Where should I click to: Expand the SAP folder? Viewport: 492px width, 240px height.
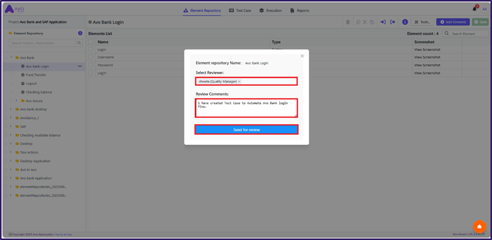pyautogui.click(x=11, y=126)
